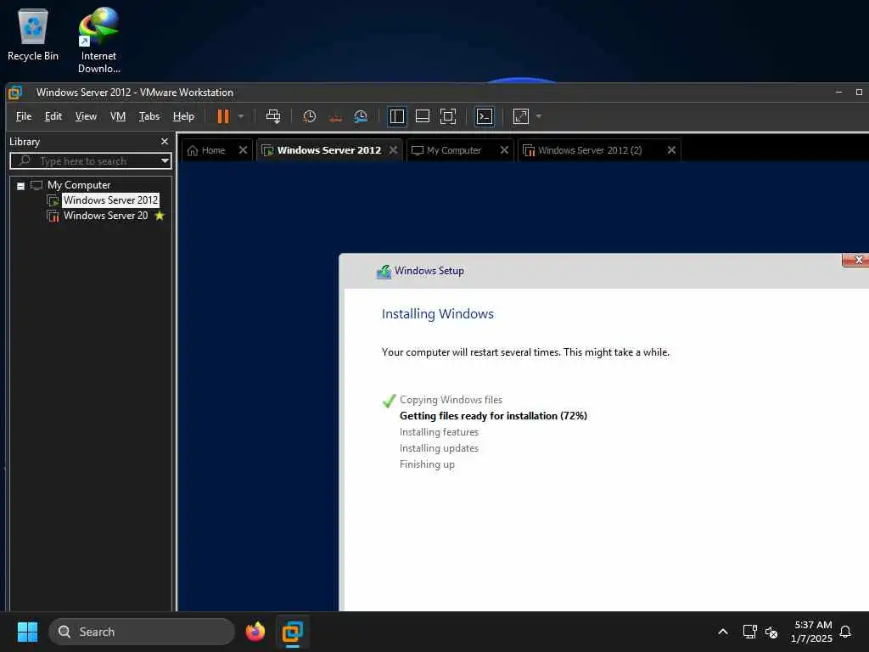Click the Installing updates step text
This screenshot has width=869, height=652.
[439, 448]
